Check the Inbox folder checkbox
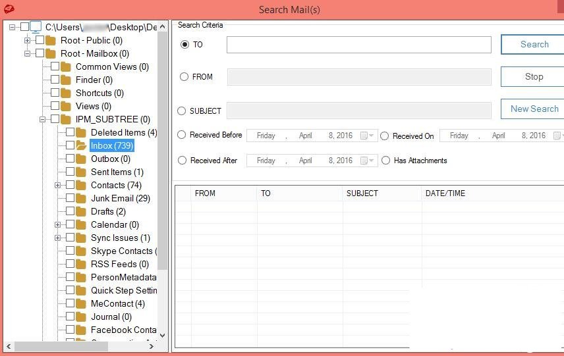Image resolution: width=564 pixels, height=356 pixels. (70, 145)
